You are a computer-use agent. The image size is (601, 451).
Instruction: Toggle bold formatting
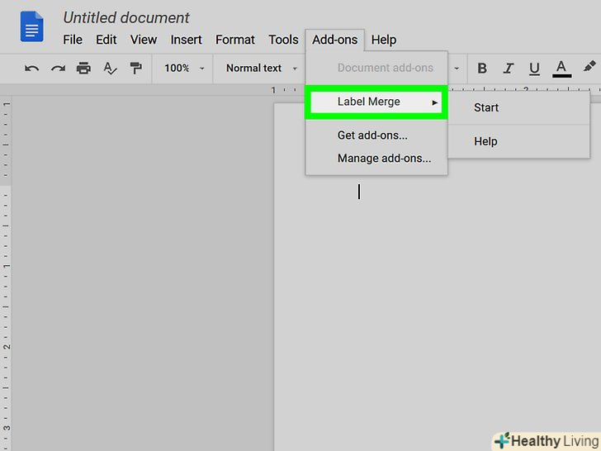(482, 69)
